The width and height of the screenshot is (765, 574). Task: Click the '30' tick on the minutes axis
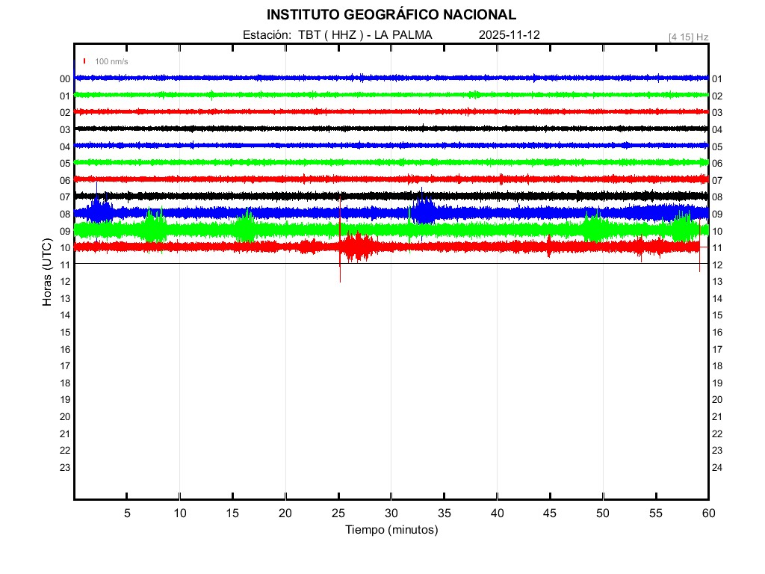click(391, 513)
